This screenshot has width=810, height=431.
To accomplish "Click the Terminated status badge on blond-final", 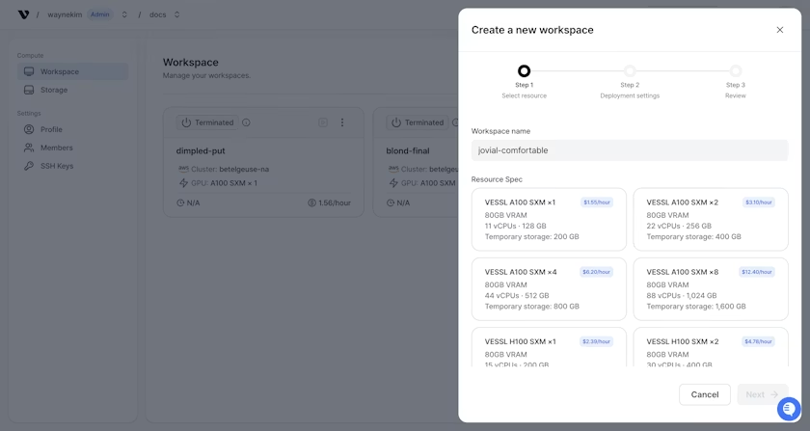I will click(418, 122).
